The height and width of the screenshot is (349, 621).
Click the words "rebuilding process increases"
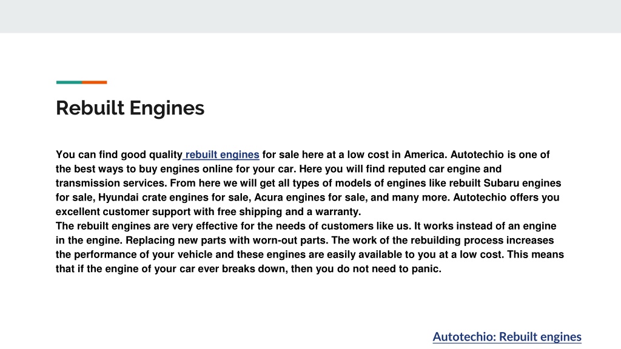click(482, 240)
